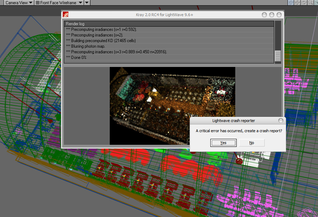Screen dimensions: 318x217
Task: Click the grid icon beside Front Face Wireframe
Action: [x=38, y=3]
